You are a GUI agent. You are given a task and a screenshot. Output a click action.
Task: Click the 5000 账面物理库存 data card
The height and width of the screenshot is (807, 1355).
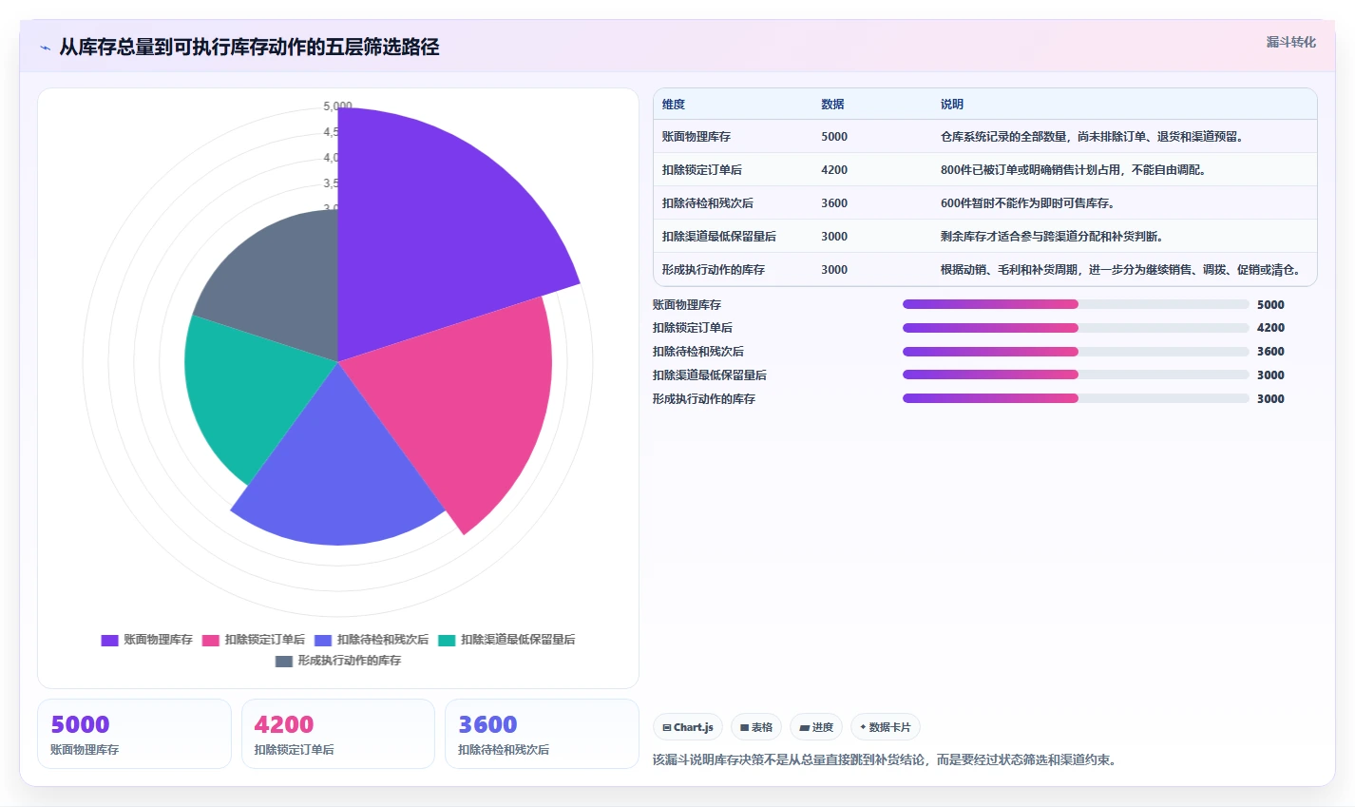point(134,734)
